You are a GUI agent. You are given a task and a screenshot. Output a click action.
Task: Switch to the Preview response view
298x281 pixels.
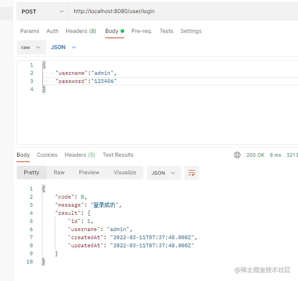point(89,172)
